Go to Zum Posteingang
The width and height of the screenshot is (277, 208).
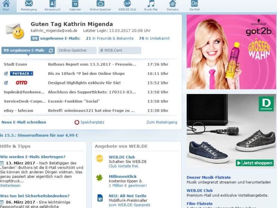pyautogui.click(x=162, y=122)
